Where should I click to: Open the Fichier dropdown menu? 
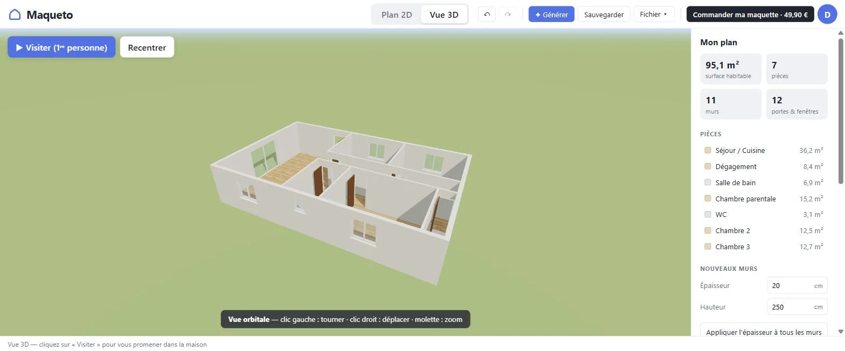[654, 15]
